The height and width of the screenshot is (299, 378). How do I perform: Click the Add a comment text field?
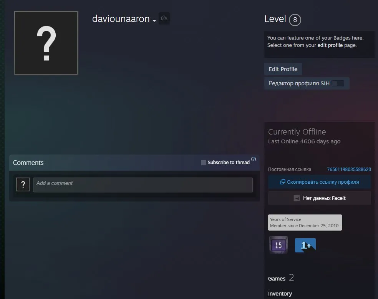[x=143, y=185]
